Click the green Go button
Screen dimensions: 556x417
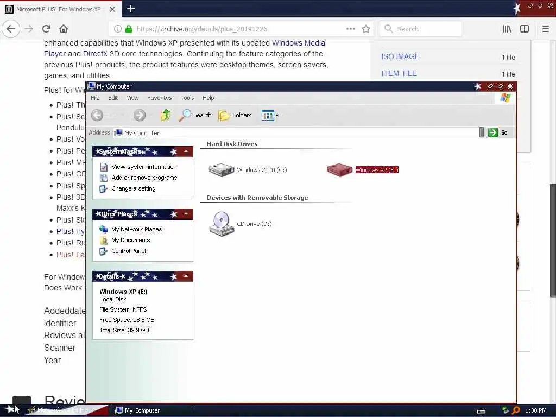(x=498, y=132)
